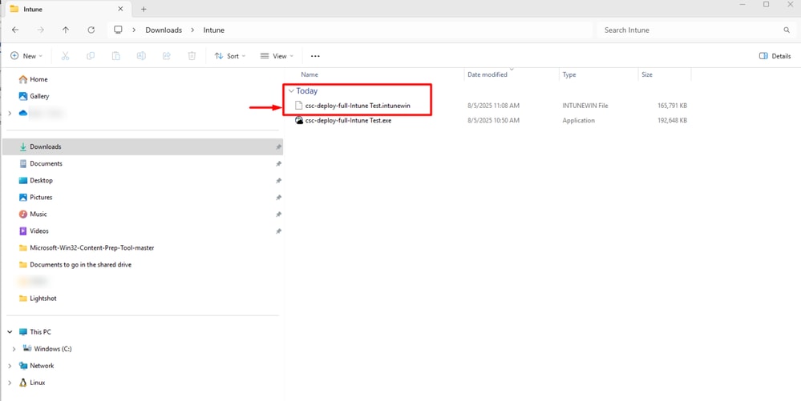The width and height of the screenshot is (801, 401).
Task: Collapse the Today file group
Action: coord(292,91)
